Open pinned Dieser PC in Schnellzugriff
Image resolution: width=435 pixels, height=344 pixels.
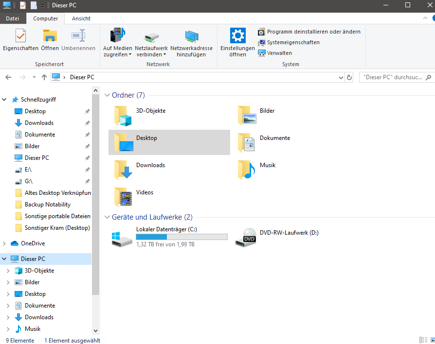(36, 158)
